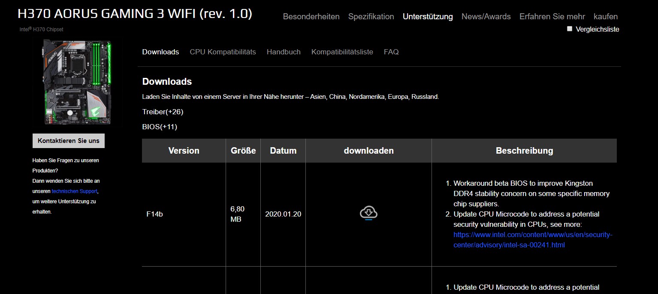Click the Version column header
Viewport: 658px width, 294px height.
point(184,151)
